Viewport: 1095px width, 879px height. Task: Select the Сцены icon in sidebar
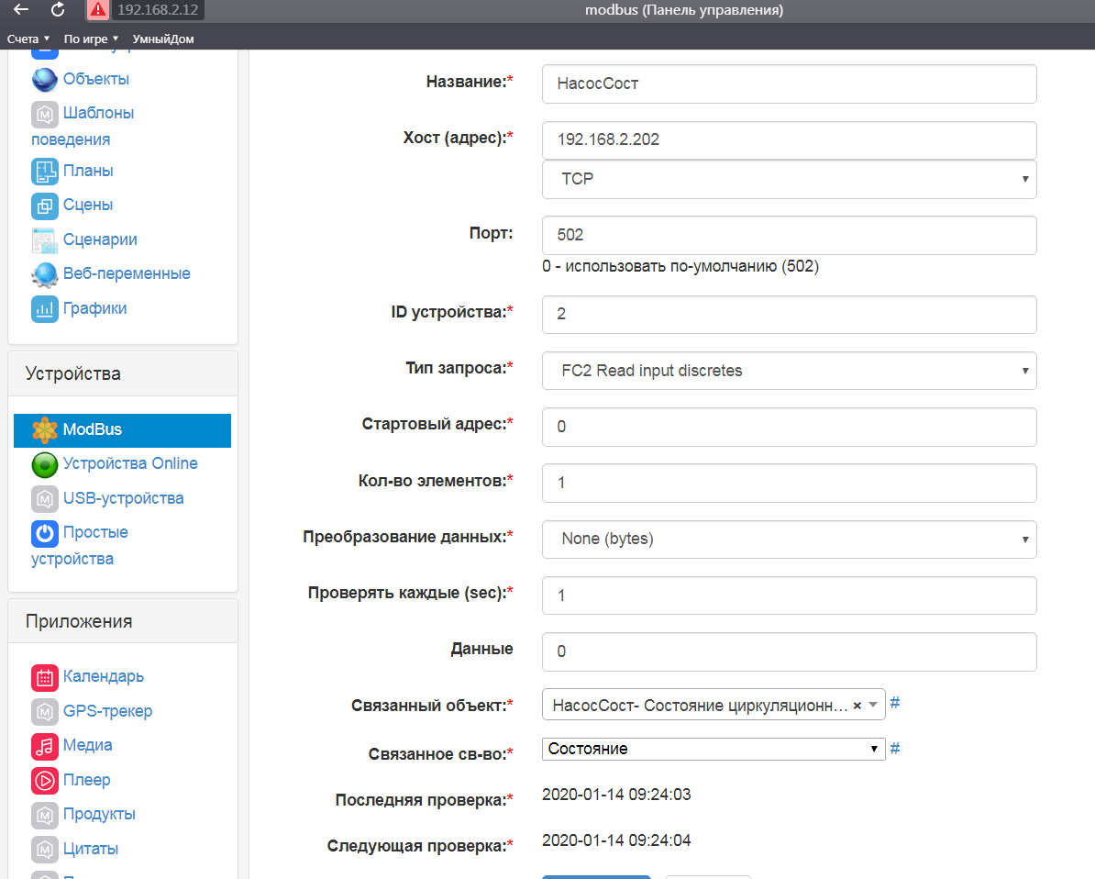45,206
